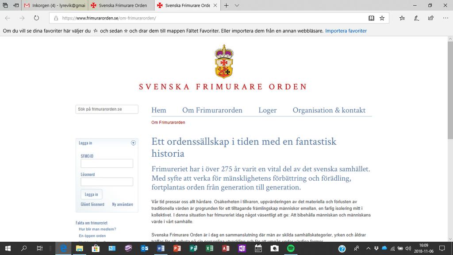
Task: Click the Glömt lösenord link
Action: pos(92,204)
